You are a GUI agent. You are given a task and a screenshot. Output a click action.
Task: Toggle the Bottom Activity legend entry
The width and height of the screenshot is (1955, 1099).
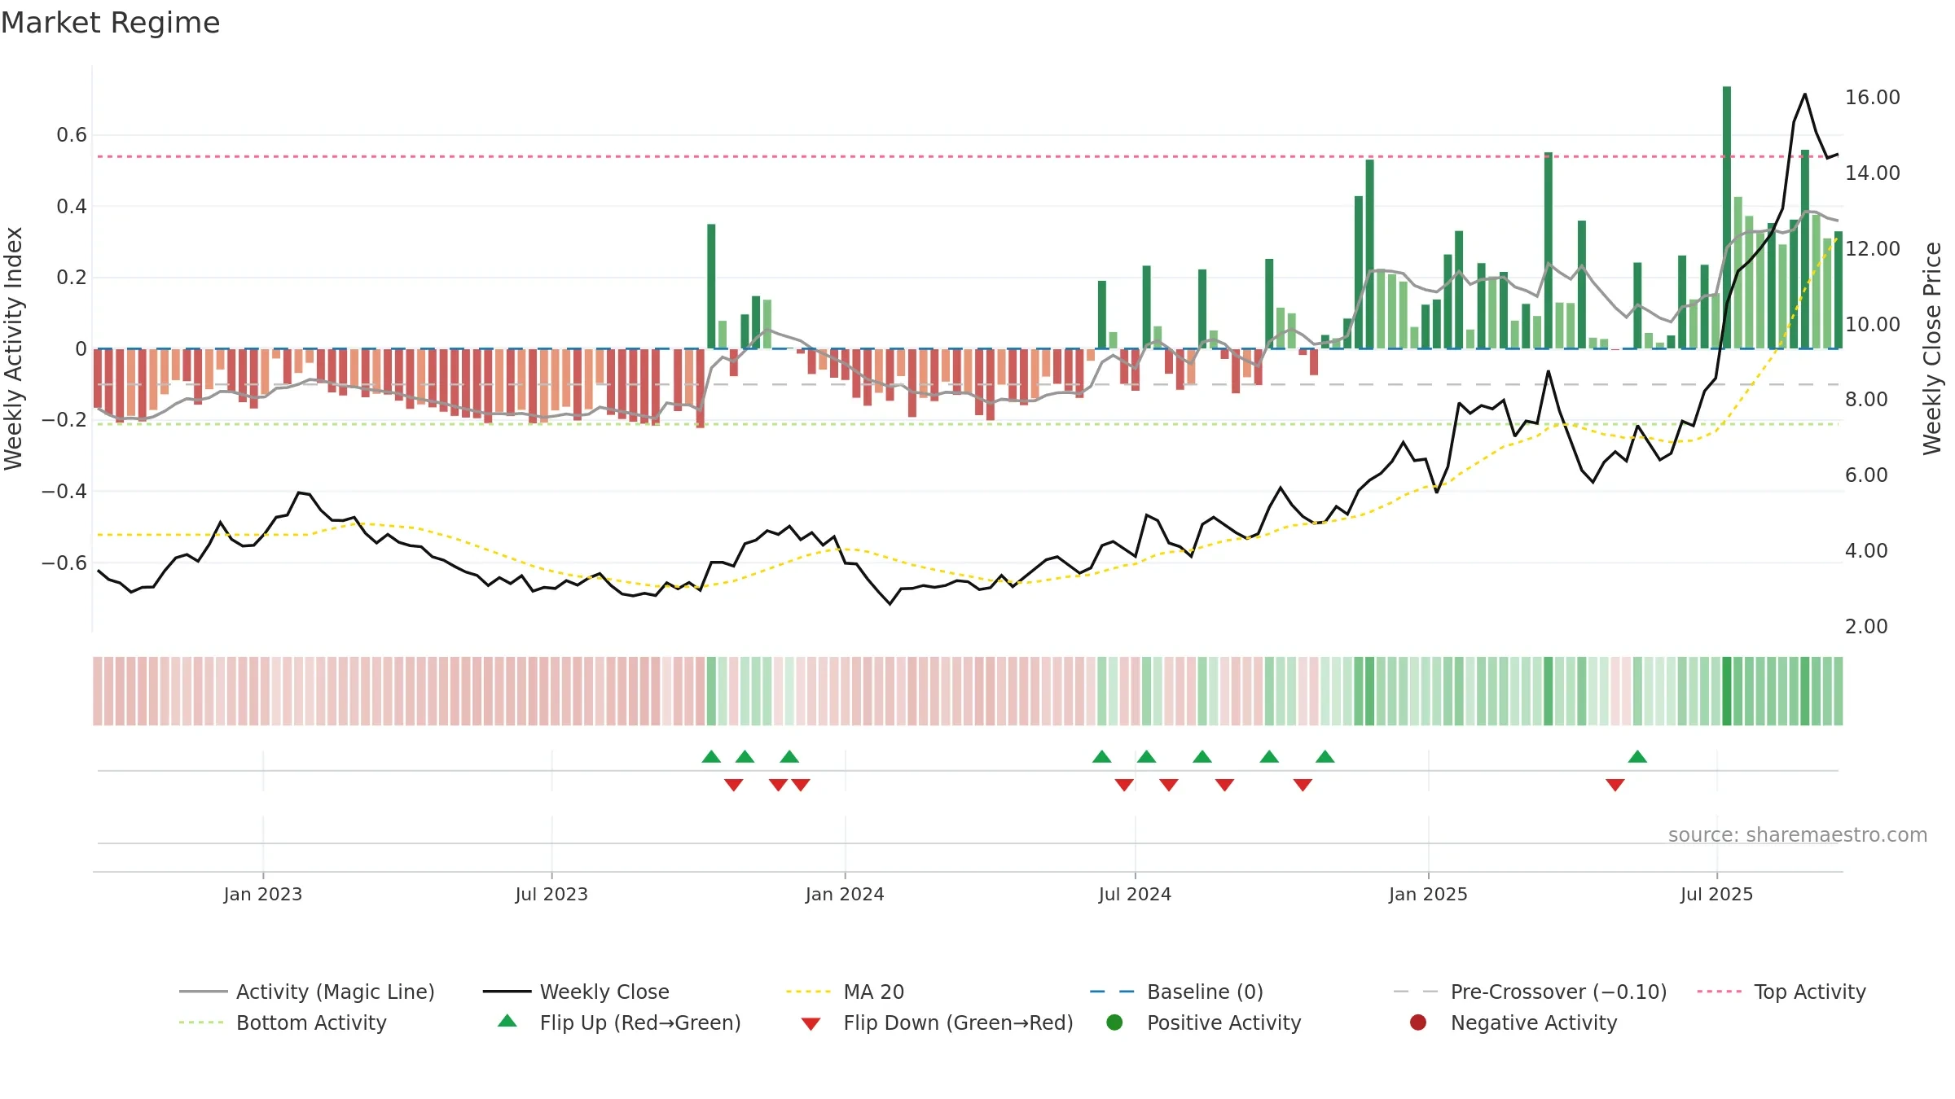283,1022
